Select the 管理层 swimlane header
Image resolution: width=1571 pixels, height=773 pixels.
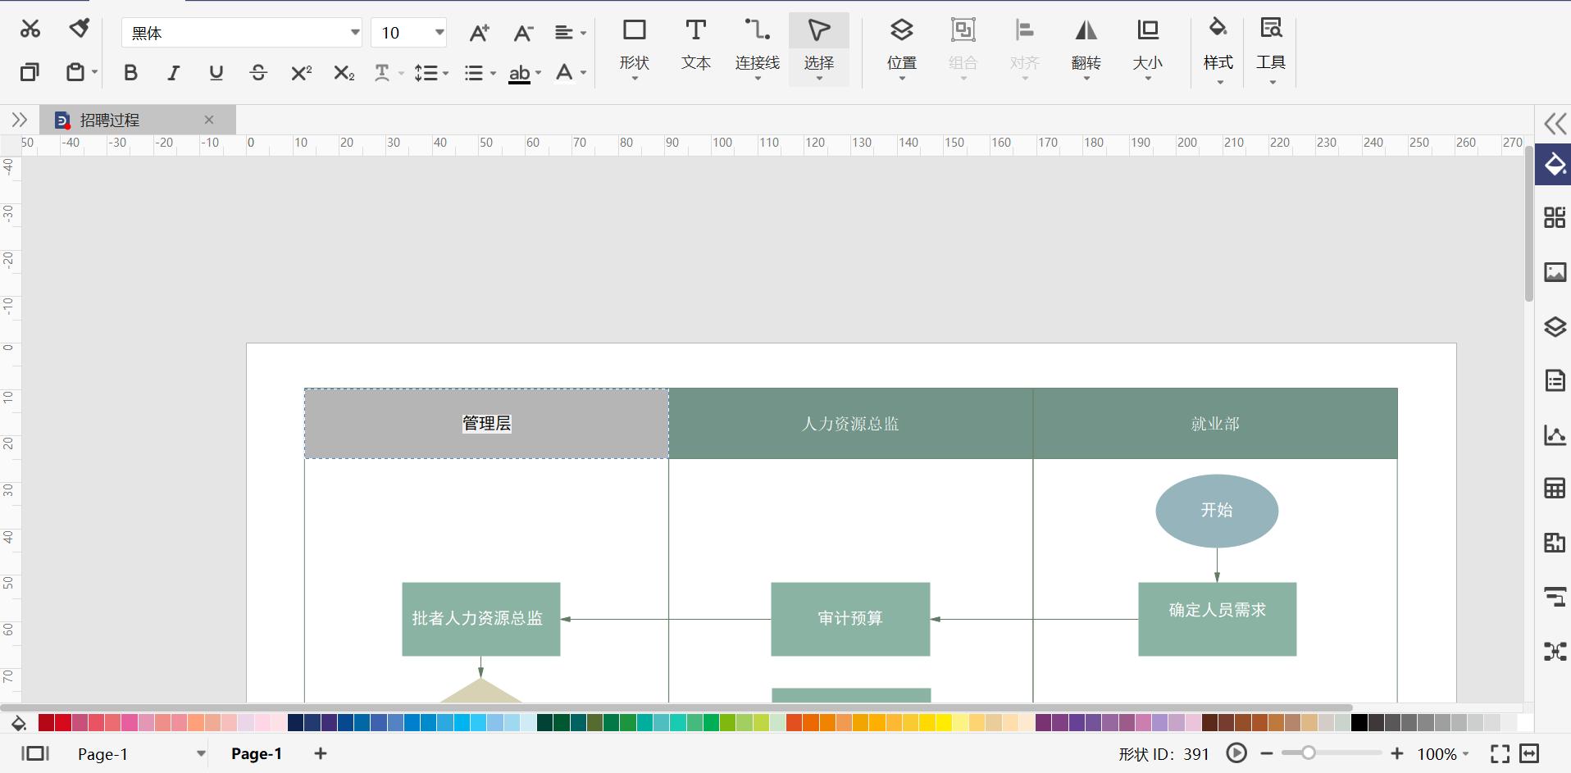[485, 423]
